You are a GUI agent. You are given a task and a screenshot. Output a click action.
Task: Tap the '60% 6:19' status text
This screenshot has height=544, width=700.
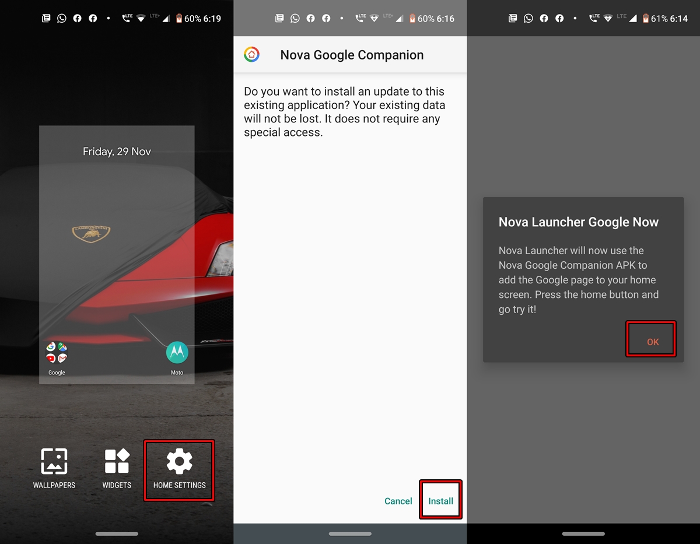[202, 19]
